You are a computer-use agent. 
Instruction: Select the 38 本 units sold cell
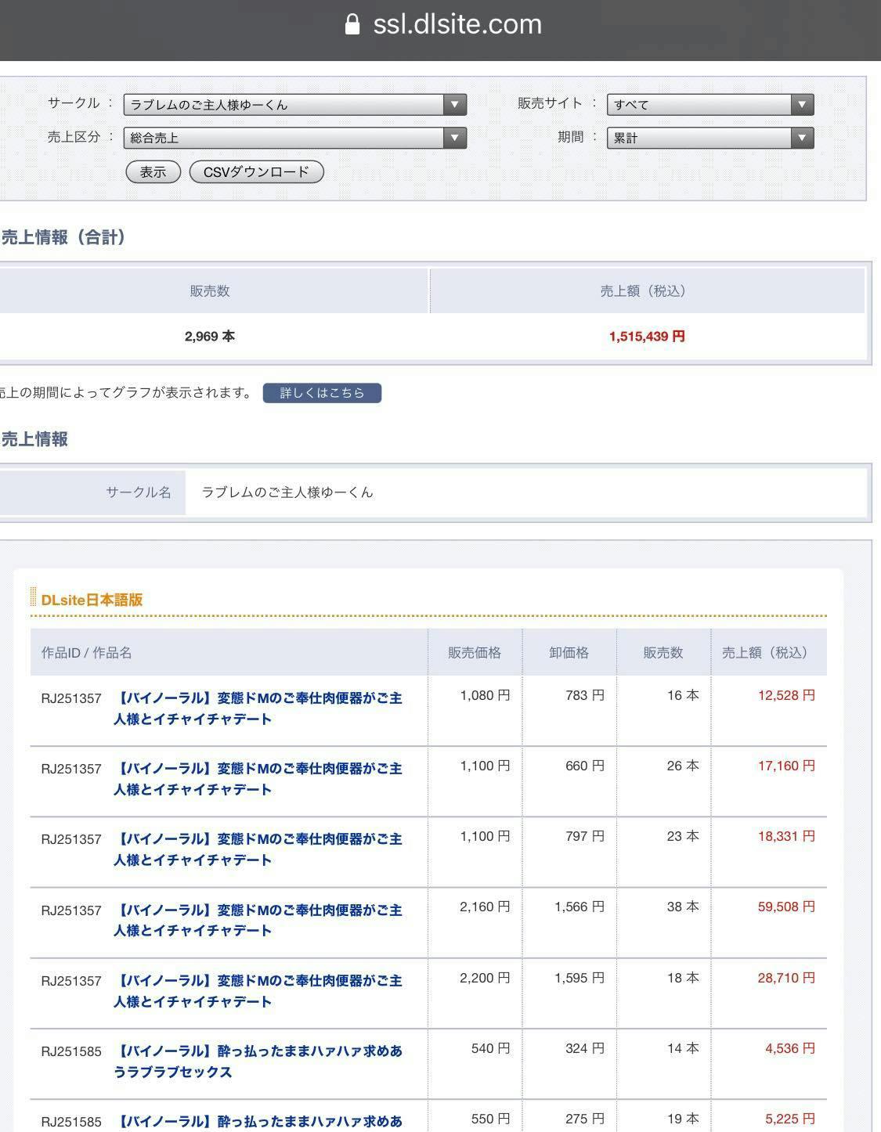(683, 907)
